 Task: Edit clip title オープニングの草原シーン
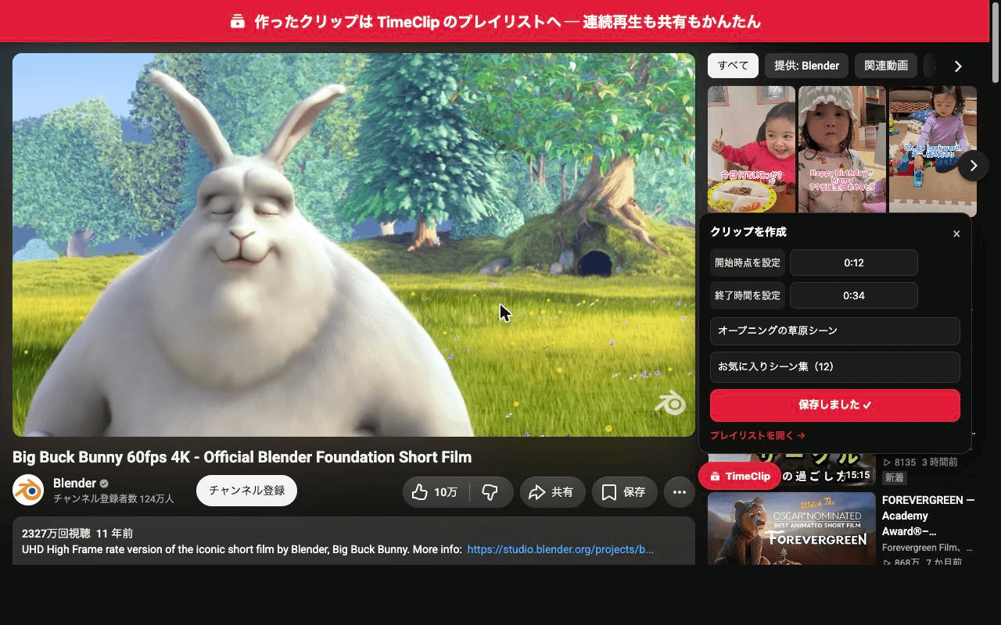pyautogui.click(x=834, y=330)
